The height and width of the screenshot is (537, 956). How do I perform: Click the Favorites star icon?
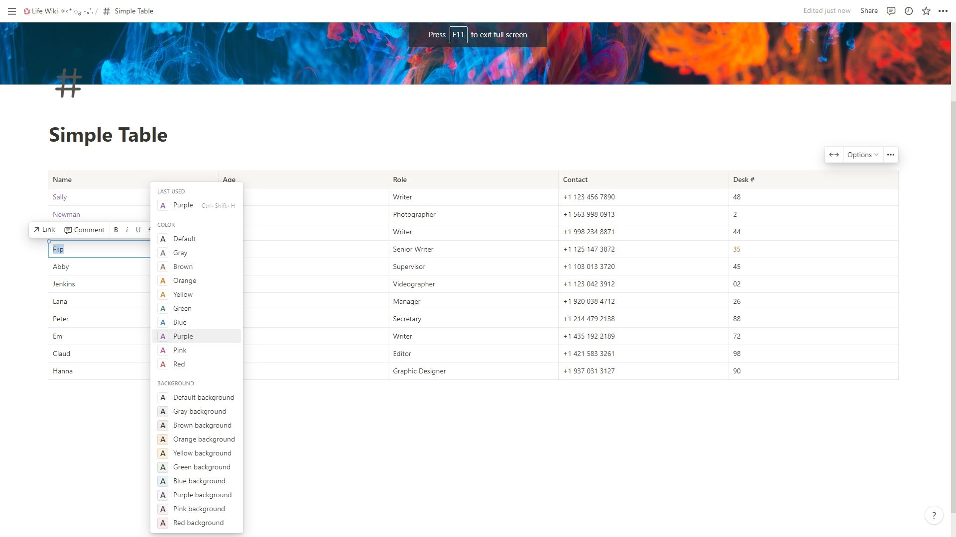coord(927,11)
